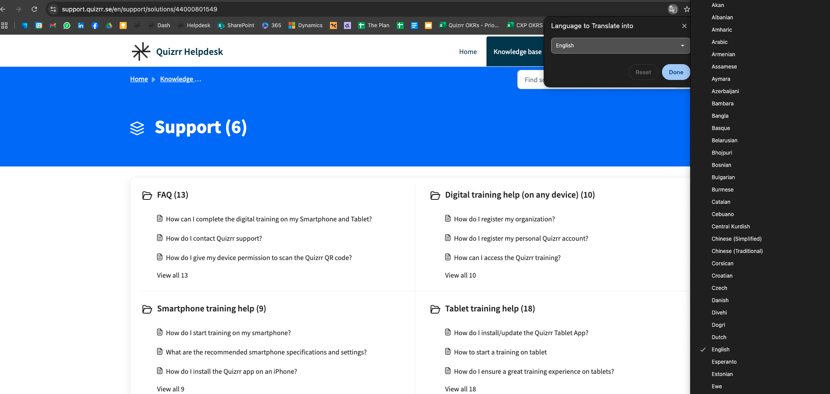Open the Facebook bookmark icon
This screenshot has width=830, height=394.
point(95,25)
